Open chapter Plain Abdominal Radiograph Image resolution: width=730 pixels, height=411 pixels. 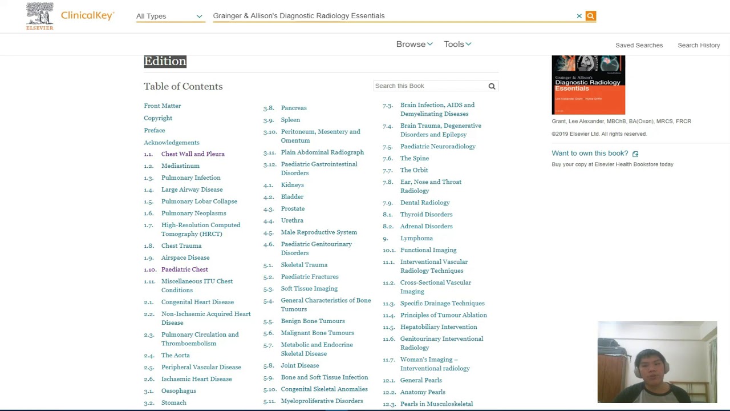pos(322,152)
